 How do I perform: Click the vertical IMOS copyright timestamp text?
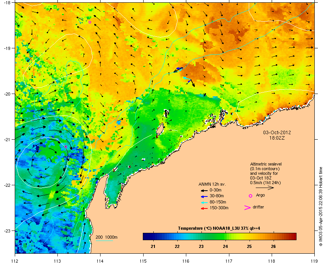point(321,207)
